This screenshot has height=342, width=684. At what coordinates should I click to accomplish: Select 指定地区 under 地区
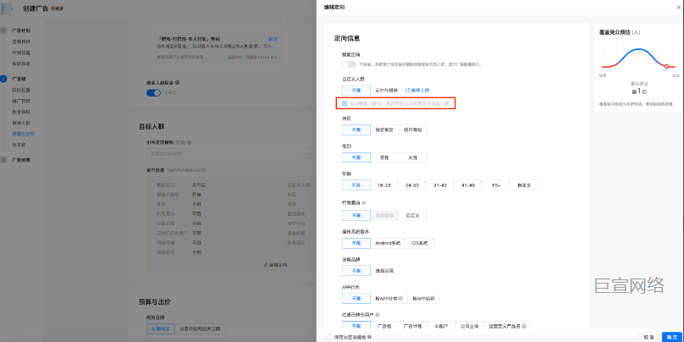384,130
